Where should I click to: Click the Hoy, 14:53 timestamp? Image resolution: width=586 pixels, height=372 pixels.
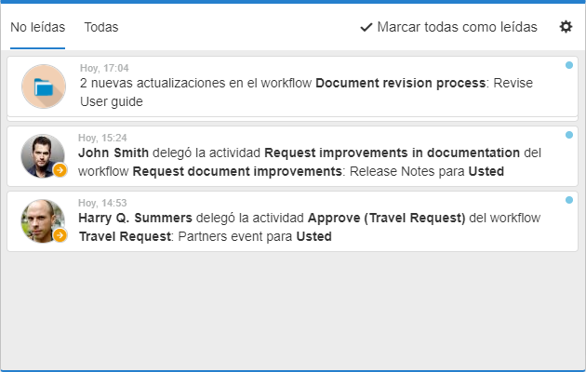coord(102,203)
